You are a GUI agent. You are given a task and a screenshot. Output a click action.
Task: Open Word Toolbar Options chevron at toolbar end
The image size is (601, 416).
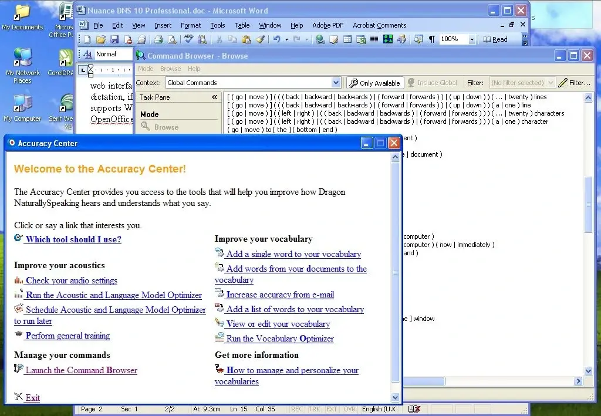pyautogui.click(x=525, y=39)
